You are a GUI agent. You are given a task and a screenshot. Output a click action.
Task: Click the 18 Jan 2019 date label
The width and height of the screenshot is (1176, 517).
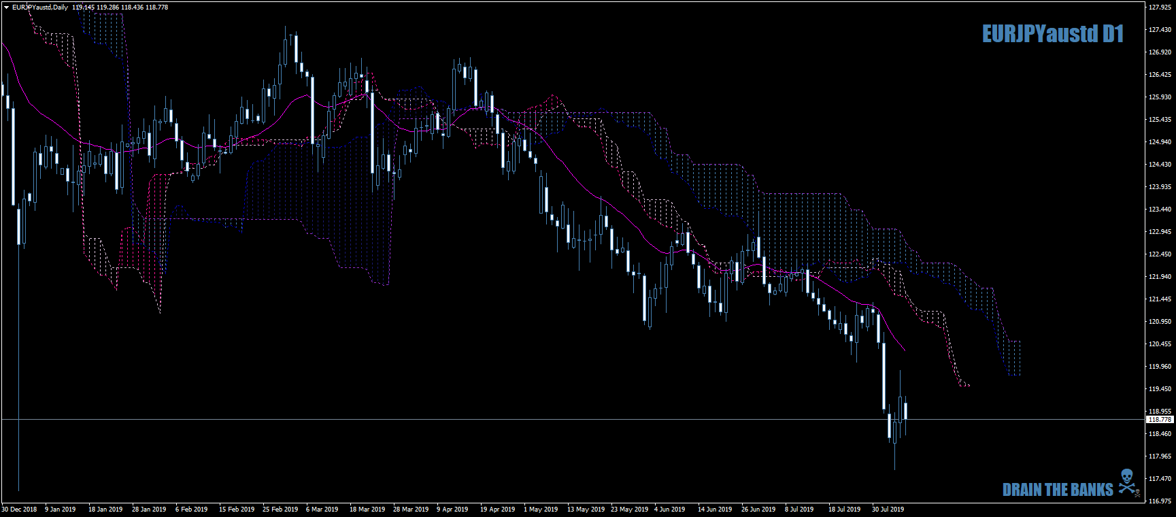point(105,510)
